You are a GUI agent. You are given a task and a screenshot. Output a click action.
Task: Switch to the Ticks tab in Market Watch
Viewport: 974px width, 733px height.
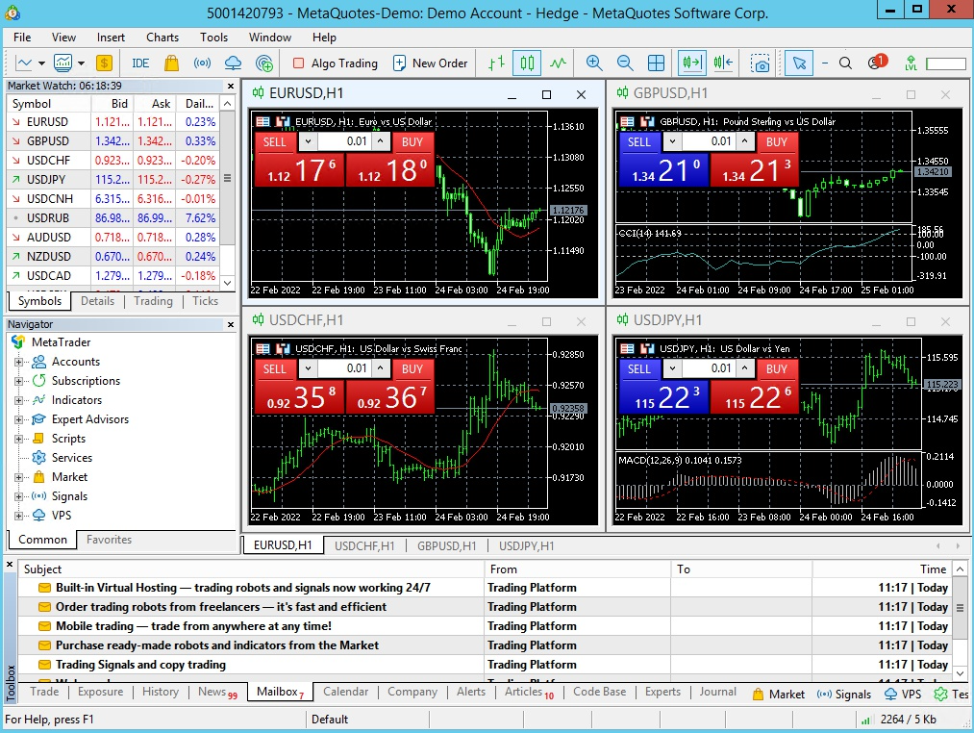[205, 301]
